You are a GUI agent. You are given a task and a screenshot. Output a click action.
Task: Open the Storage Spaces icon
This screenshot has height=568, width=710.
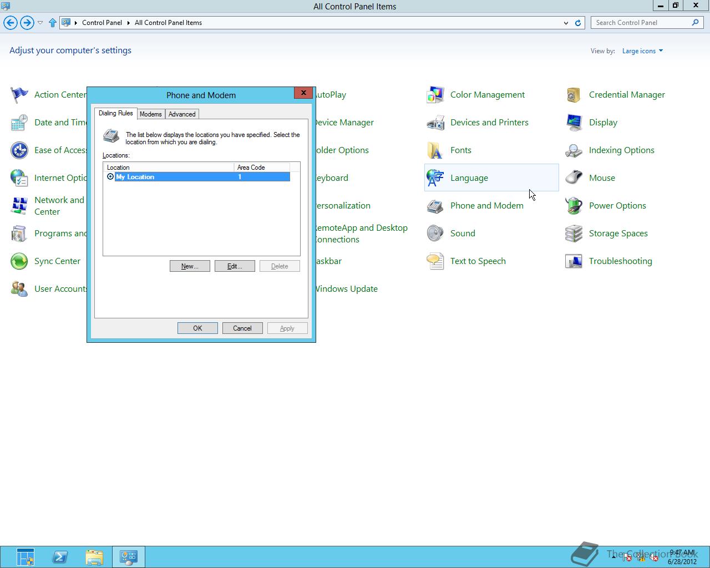pos(574,234)
